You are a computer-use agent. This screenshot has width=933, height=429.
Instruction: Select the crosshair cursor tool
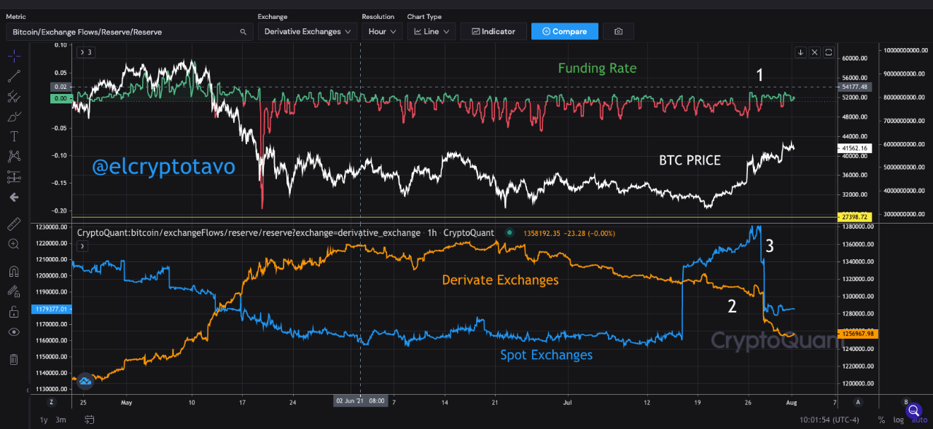tap(13, 55)
